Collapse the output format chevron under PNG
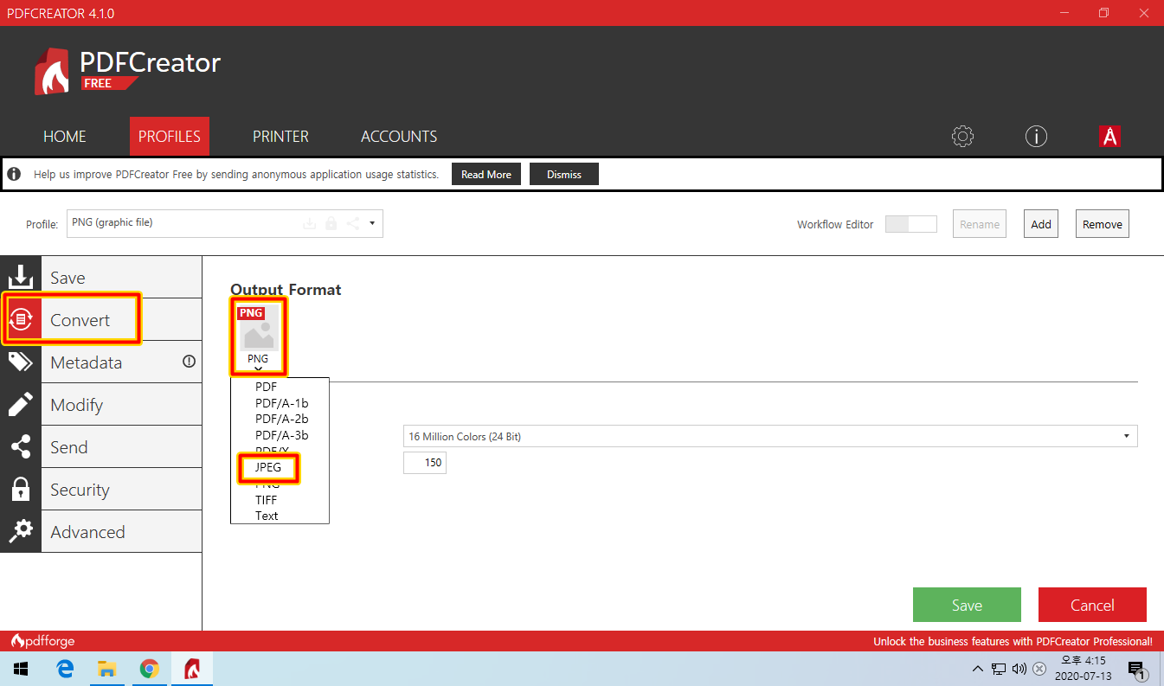Screen dimensions: 1164x686 click(258, 369)
